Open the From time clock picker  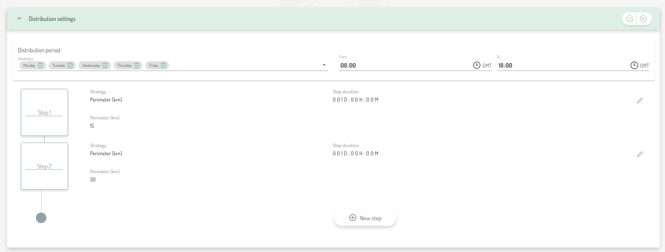(477, 65)
